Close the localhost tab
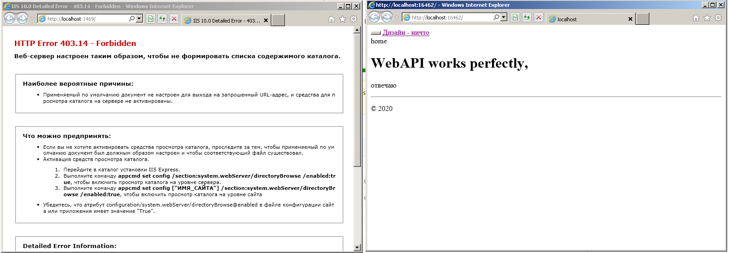The image size is (729, 253). click(630, 19)
